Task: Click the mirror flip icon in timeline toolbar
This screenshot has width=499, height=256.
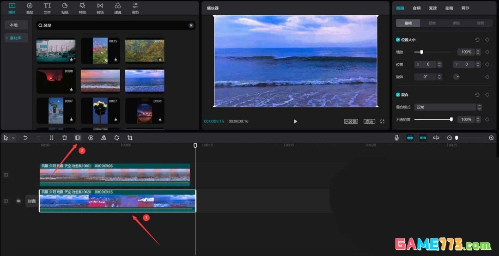Action: click(103, 138)
